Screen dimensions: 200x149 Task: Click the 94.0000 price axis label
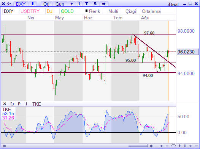(186, 73)
